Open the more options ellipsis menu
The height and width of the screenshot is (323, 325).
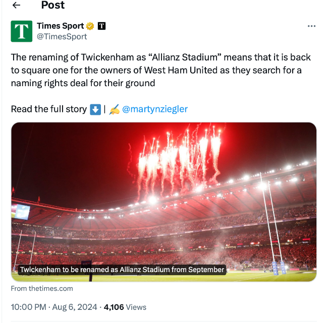311,26
